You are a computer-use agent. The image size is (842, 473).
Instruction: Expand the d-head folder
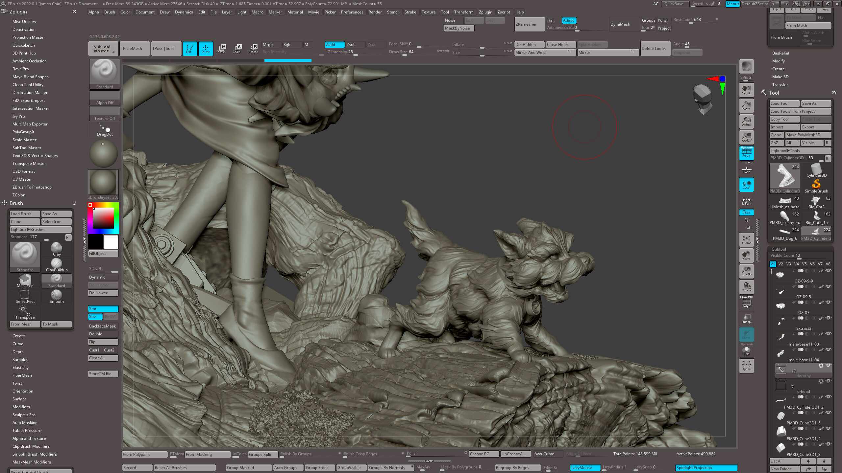coord(781,384)
